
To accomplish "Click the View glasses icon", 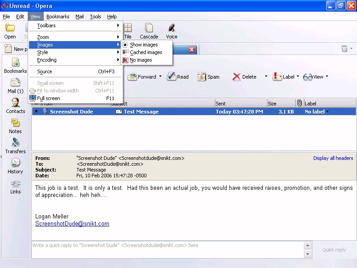I will click(307, 77).
